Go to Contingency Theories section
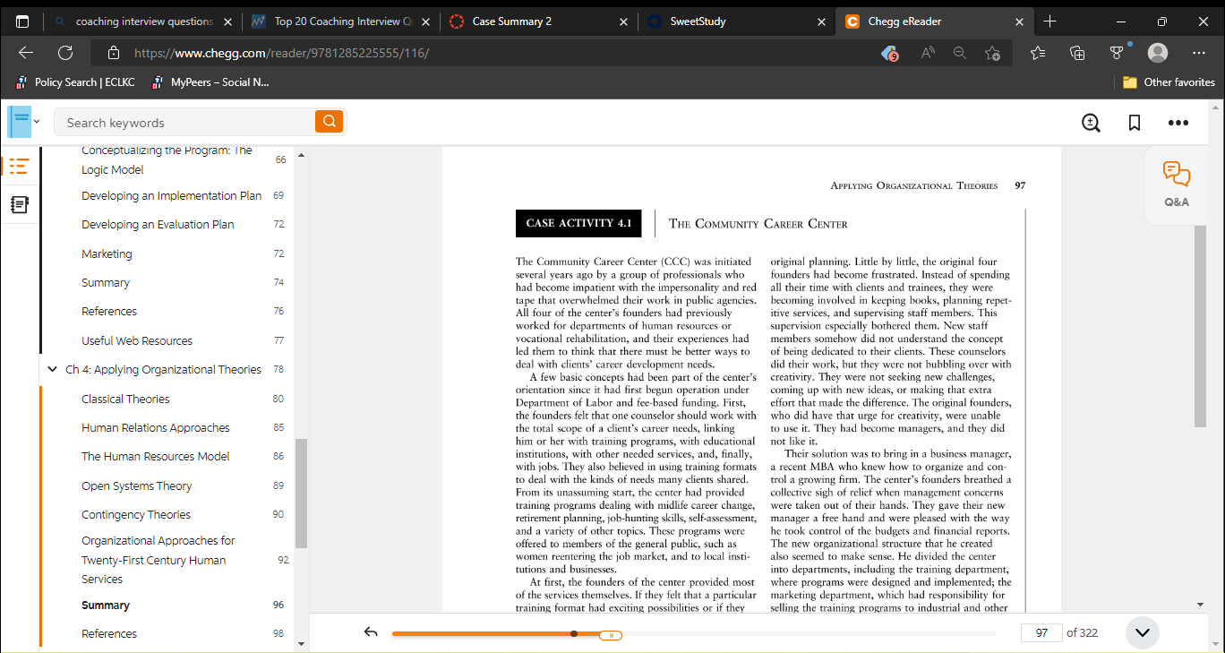 [136, 514]
